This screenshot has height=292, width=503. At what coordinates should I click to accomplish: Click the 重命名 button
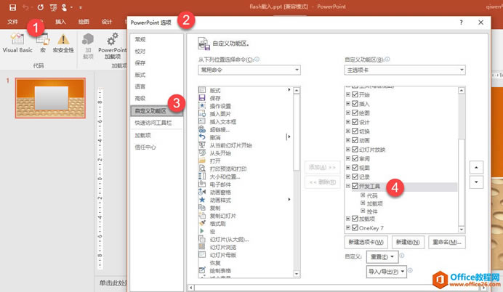pyautogui.click(x=447, y=242)
